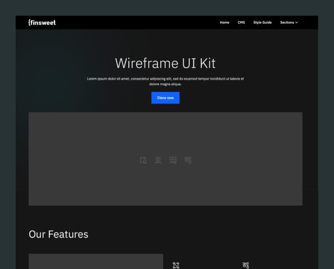
Task: Click the third placeholder icon in hero image
Action: [173, 160]
